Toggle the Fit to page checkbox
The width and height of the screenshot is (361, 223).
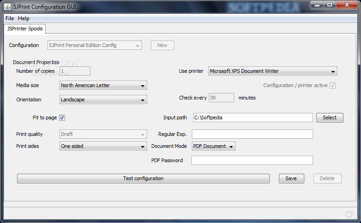pyautogui.click(x=62, y=118)
